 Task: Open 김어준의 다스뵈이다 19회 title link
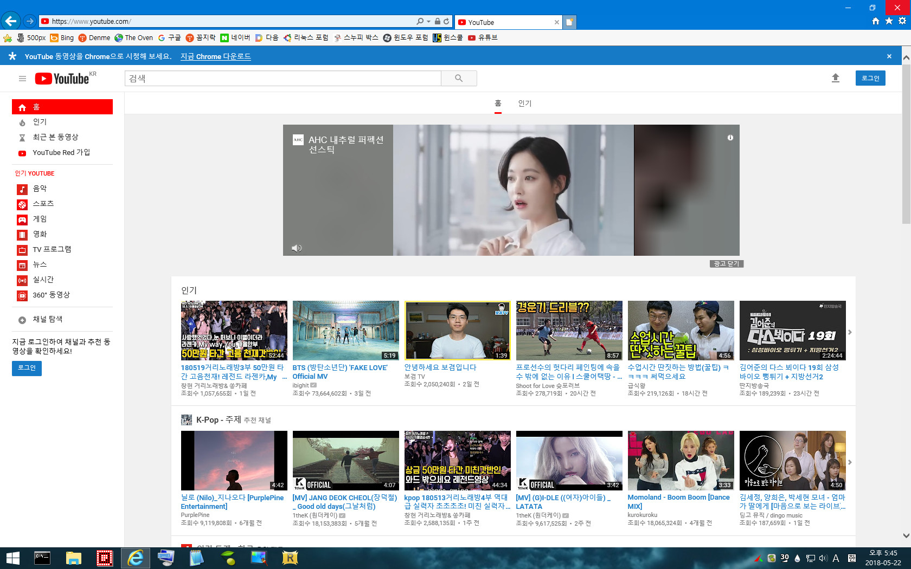[x=789, y=372]
